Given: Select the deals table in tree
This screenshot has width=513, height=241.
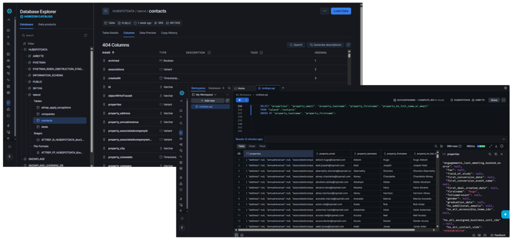Looking at the screenshot, I should 45,127.
